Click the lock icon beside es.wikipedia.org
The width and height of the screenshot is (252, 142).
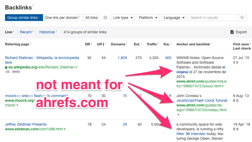pos(6,67)
